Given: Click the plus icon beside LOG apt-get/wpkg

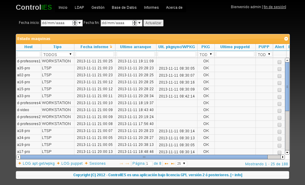Looking at the screenshot, I should pos(20,164).
